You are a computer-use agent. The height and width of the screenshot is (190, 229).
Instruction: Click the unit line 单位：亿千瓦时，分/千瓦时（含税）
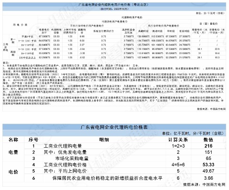pyautogui.click(x=193, y=134)
